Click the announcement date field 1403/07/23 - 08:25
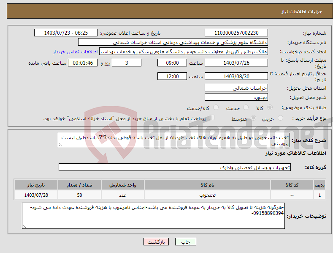This screenshot has width=333, height=253. [66, 33]
